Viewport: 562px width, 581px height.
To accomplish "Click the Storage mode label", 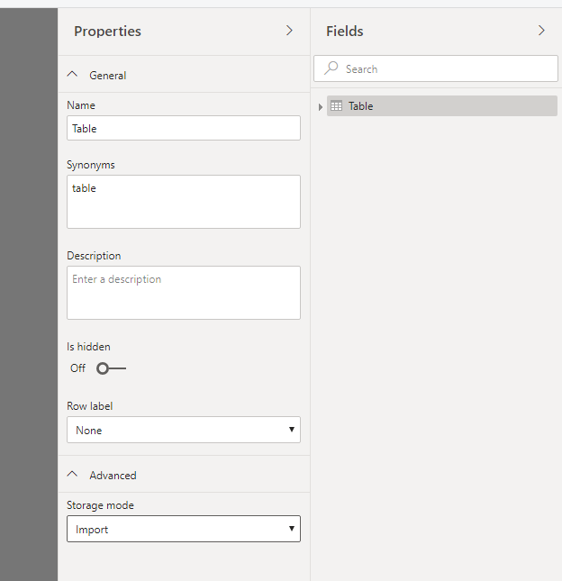I will coord(100,505).
